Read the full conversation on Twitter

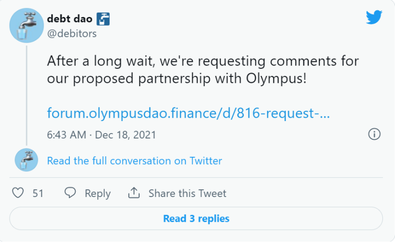tap(135, 161)
